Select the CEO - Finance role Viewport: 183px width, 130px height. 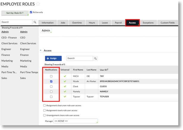pos(10,38)
